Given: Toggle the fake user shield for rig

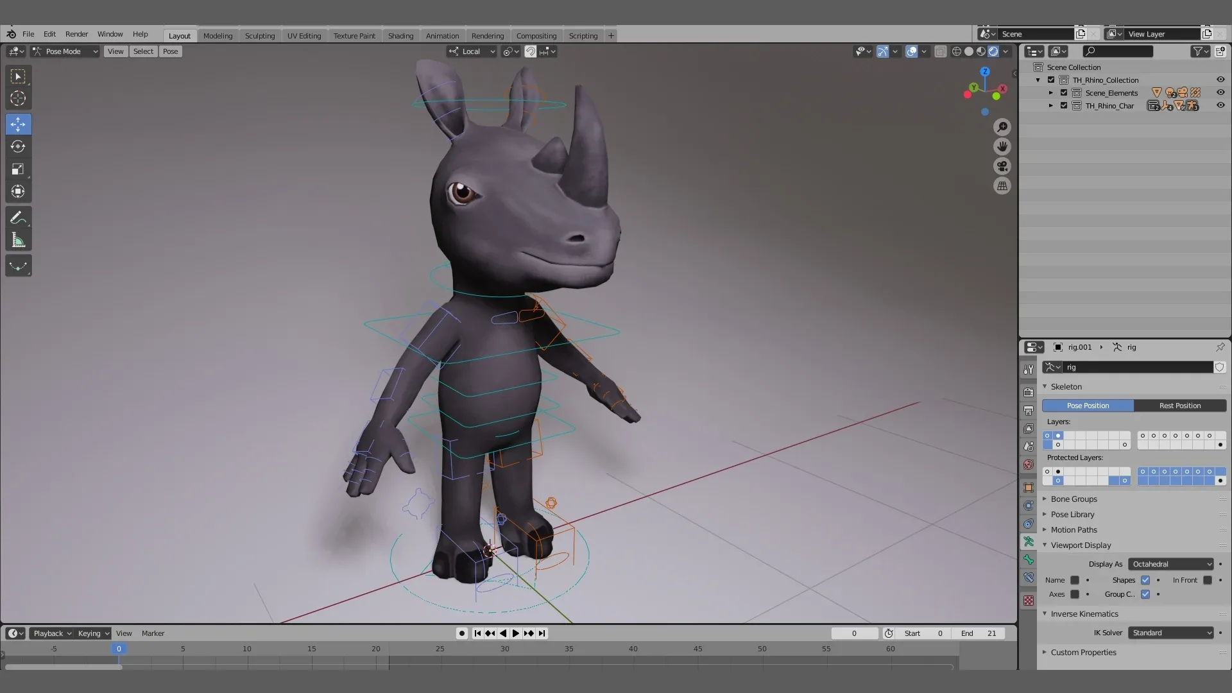Looking at the screenshot, I should 1220,367.
